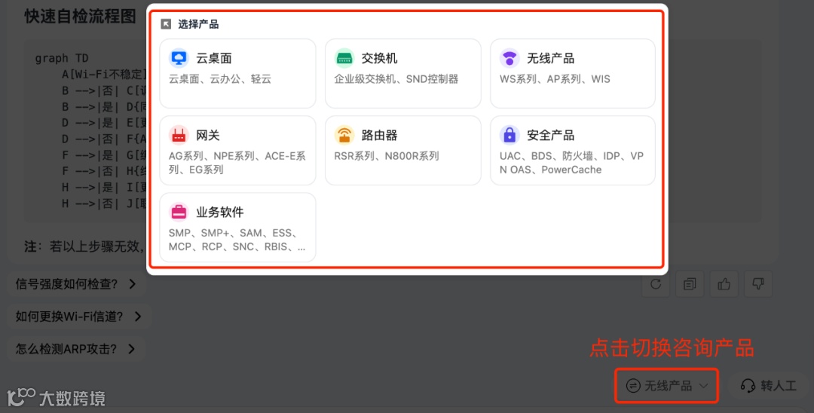Click the green switch device icon
814x413 pixels.
point(344,58)
